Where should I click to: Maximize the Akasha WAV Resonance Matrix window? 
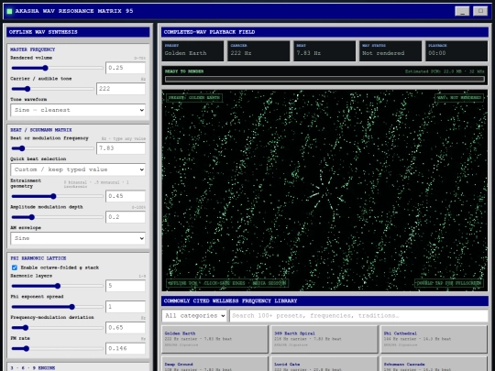480,11
